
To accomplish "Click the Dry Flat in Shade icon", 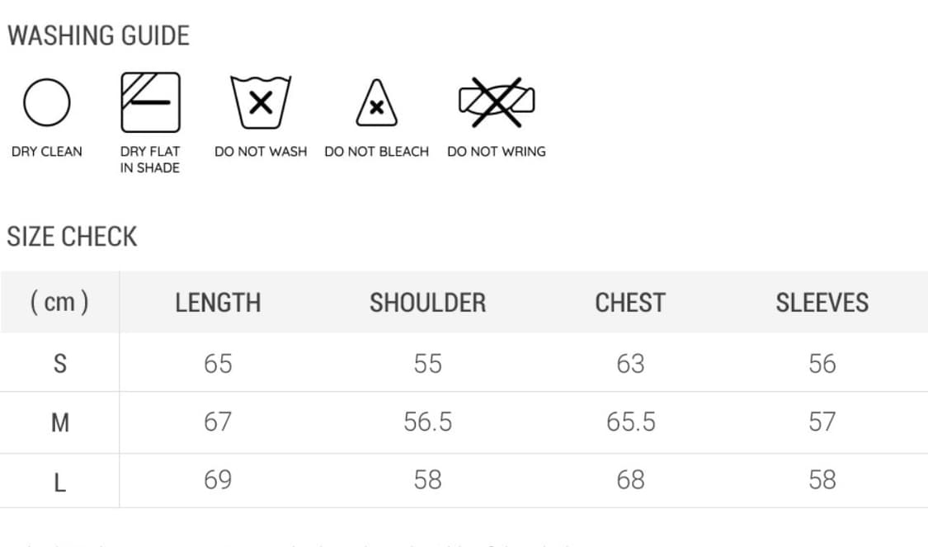I will [x=150, y=102].
